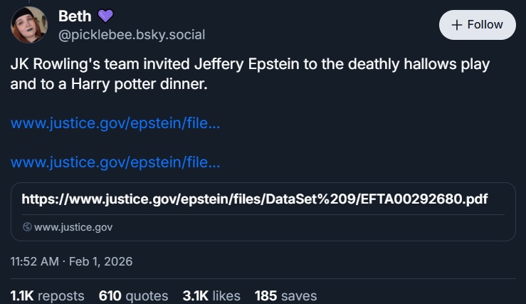View the 1.1K reposts list

(47, 295)
